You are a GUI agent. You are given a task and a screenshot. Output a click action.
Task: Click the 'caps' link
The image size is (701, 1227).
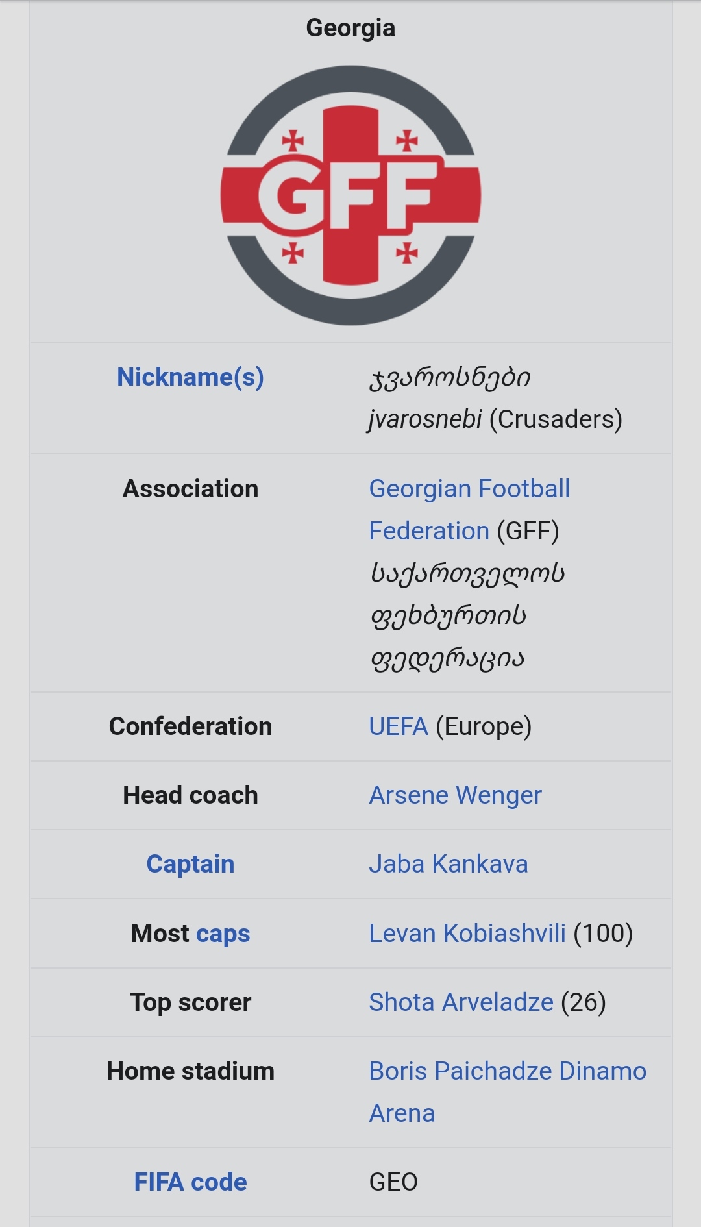point(223,934)
